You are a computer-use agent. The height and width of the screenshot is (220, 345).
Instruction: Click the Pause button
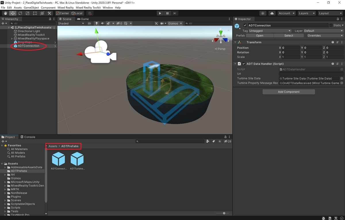tap(167, 13)
